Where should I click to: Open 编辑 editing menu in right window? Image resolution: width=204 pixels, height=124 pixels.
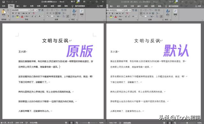tap(175, 12)
